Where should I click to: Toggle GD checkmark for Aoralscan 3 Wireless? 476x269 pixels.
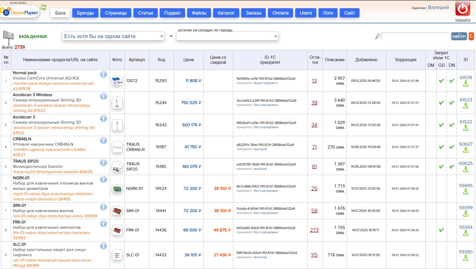(x=441, y=103)
